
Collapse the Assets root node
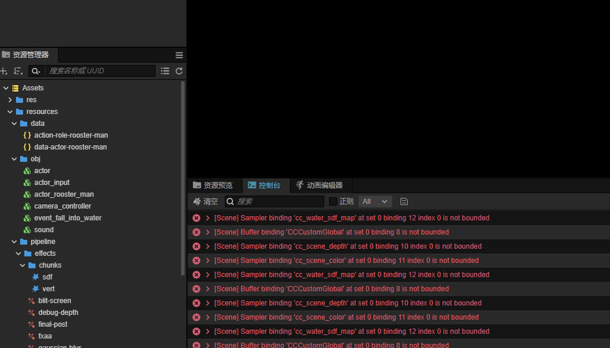6,88
